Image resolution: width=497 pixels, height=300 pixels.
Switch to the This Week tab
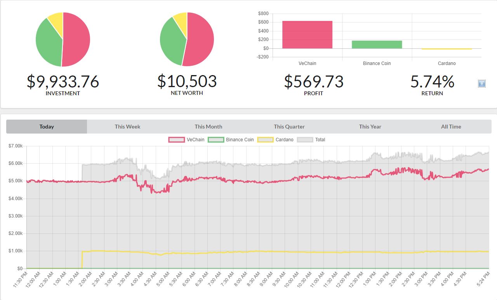click(127, 127)
